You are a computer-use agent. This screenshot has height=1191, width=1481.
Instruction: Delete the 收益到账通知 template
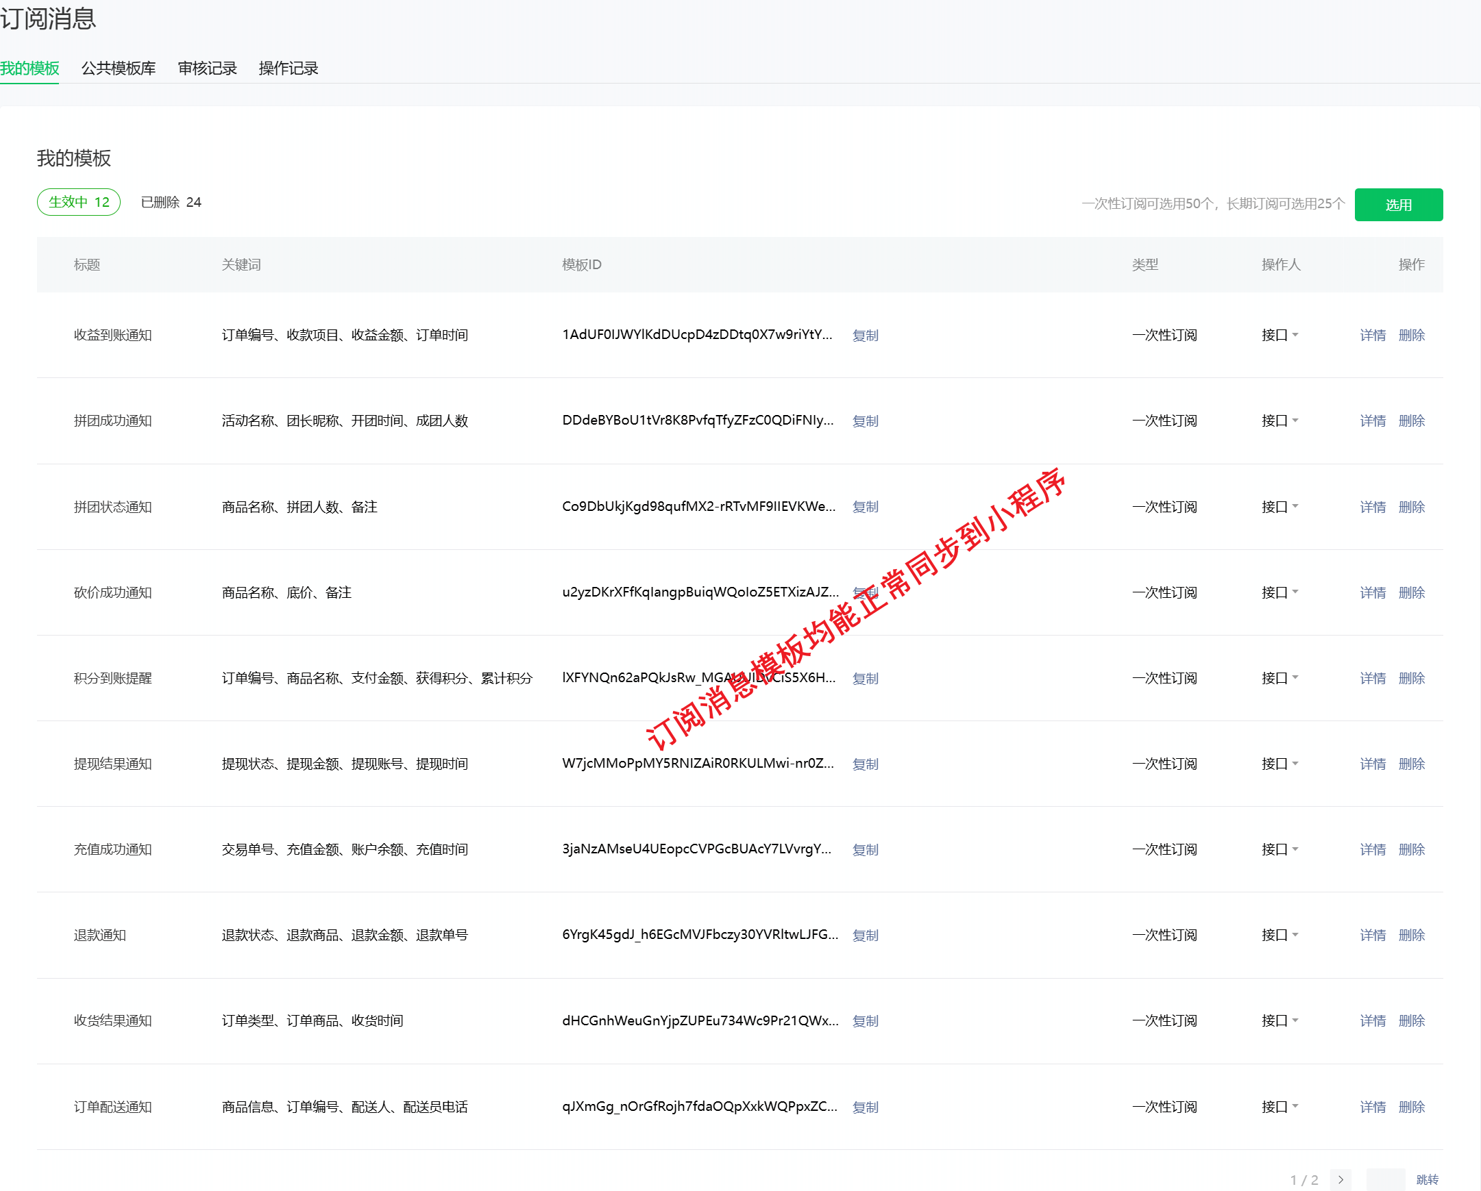[1412, 335]
